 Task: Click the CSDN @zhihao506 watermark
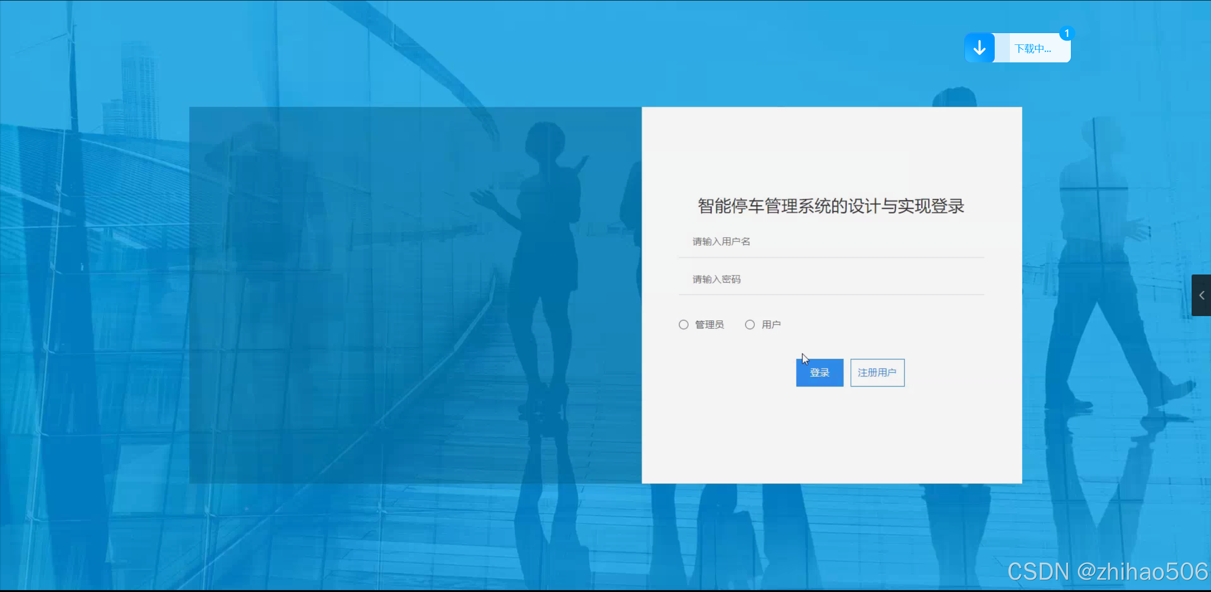1107,572
